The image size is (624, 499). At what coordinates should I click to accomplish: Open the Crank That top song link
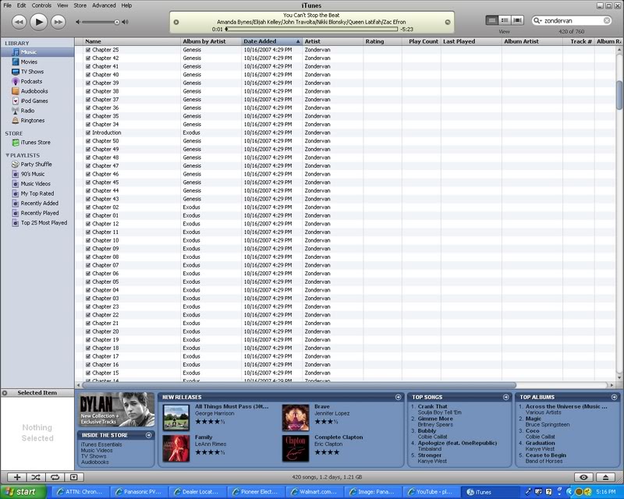coord(432,407)
